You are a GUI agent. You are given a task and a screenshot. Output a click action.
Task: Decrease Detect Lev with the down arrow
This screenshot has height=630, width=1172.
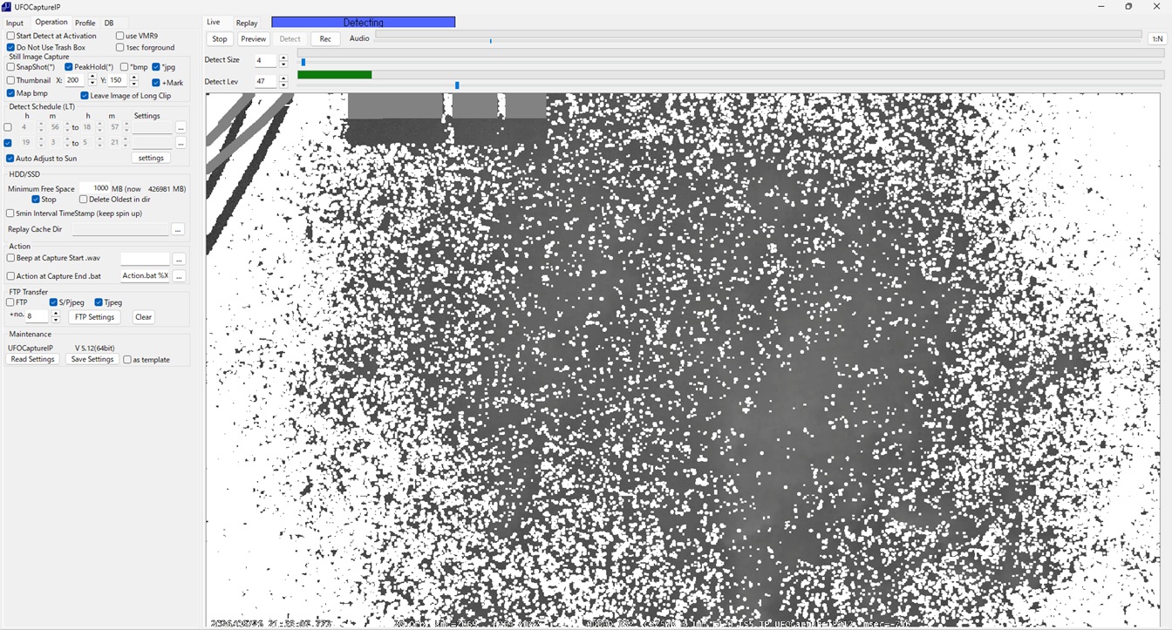point(283,85)
